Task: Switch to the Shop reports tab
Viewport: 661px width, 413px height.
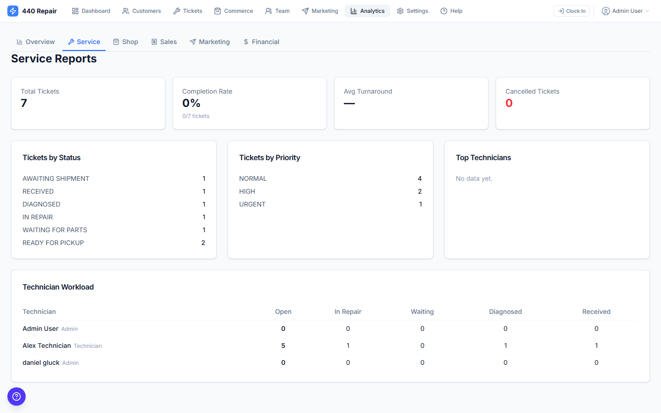Action: (125, 41)
